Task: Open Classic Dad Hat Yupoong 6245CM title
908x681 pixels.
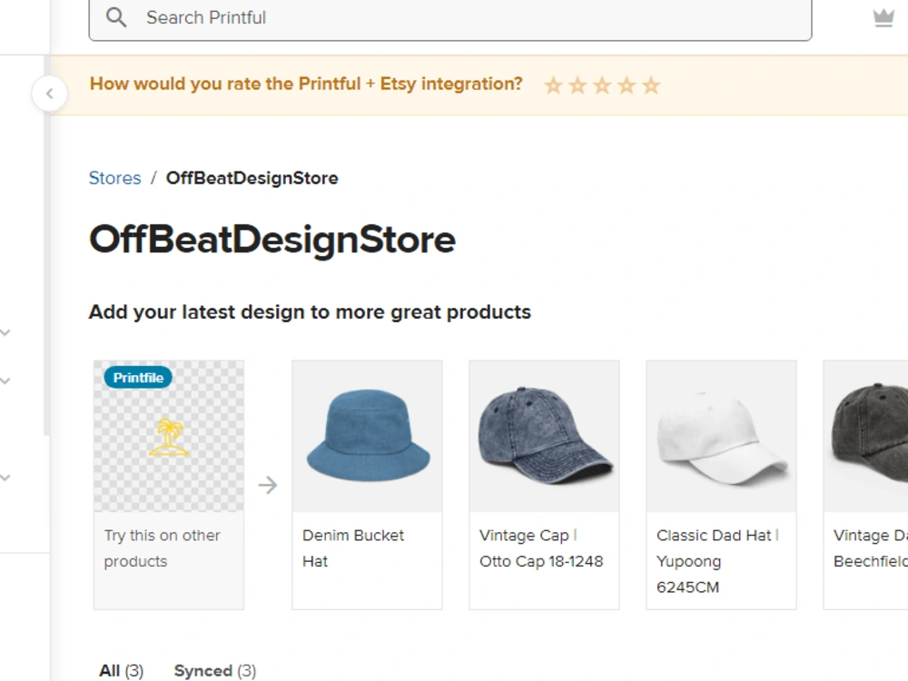Action: (x=717, y=560)
